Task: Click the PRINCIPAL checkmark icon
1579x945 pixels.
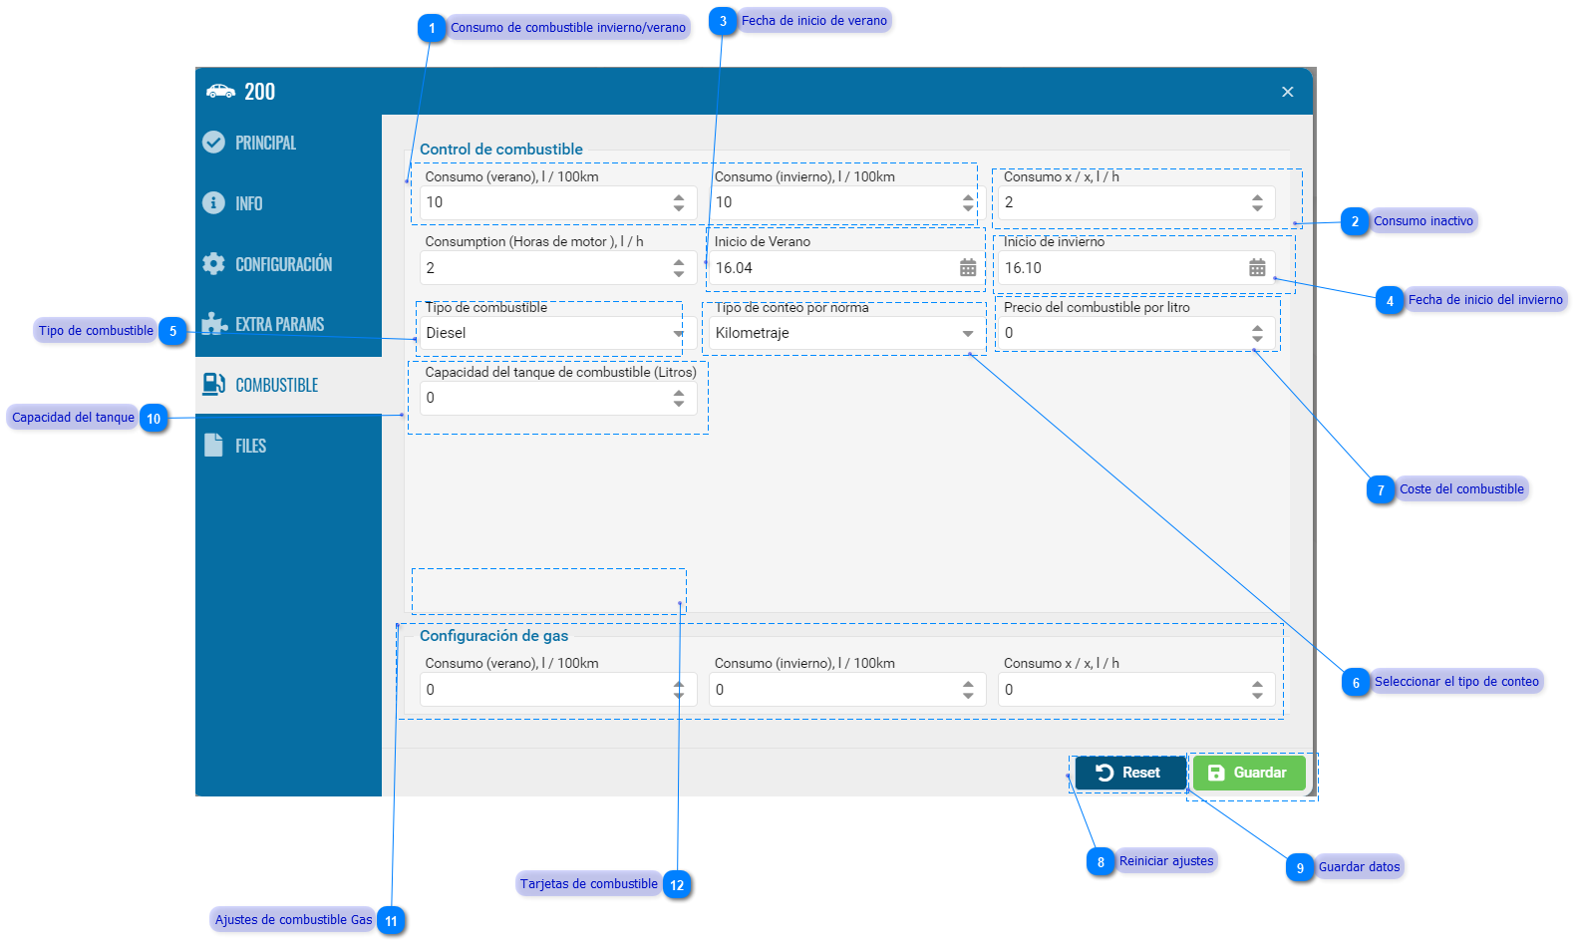Action: coord(213,143)
